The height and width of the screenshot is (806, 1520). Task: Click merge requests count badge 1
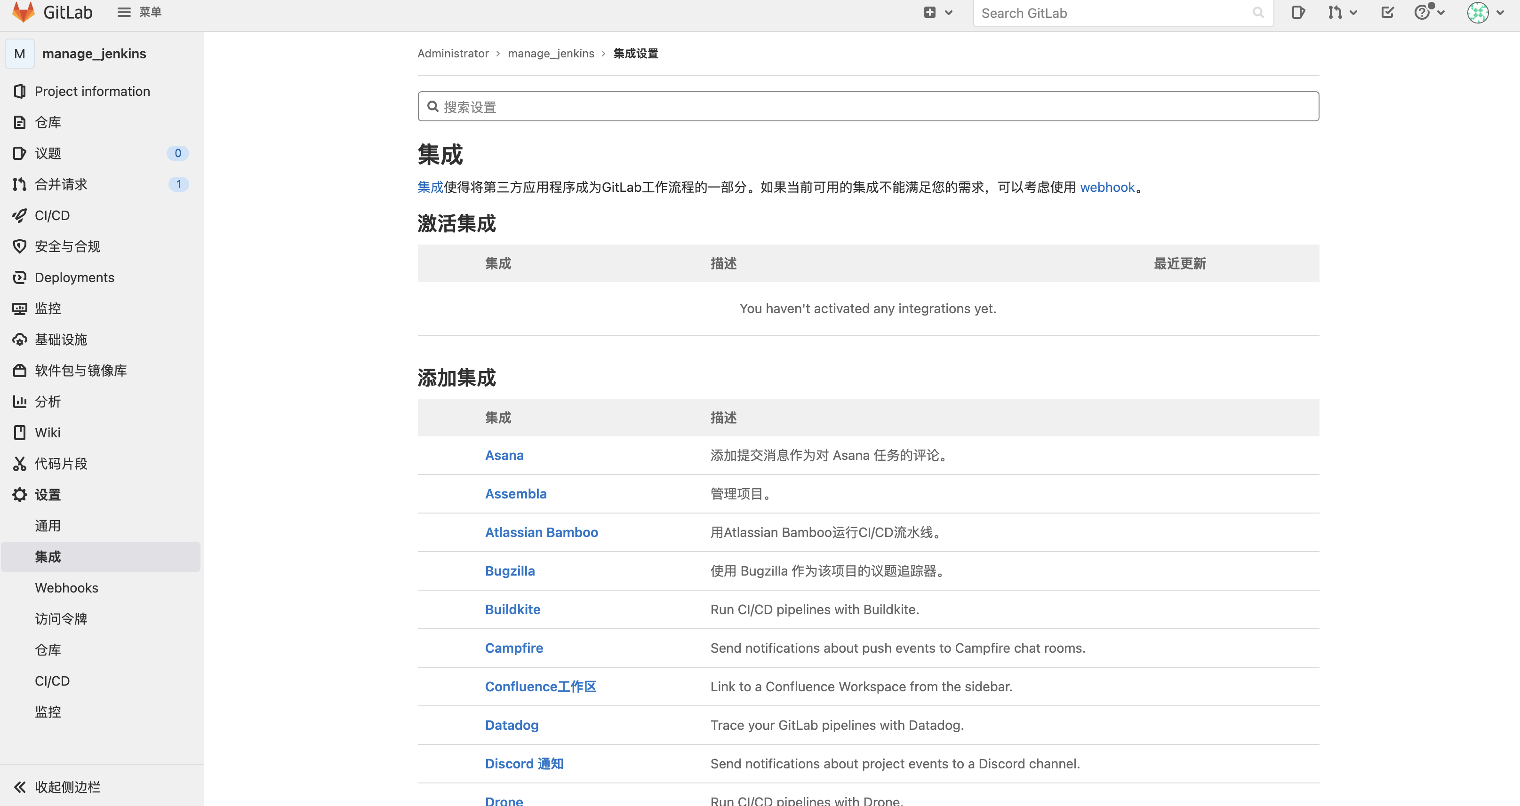178,184
